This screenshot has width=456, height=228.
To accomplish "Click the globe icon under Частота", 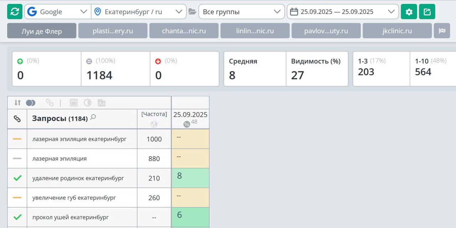I will coord(154,124).
